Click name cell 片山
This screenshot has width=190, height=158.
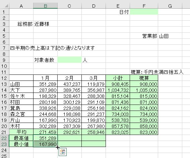[21, 120]
